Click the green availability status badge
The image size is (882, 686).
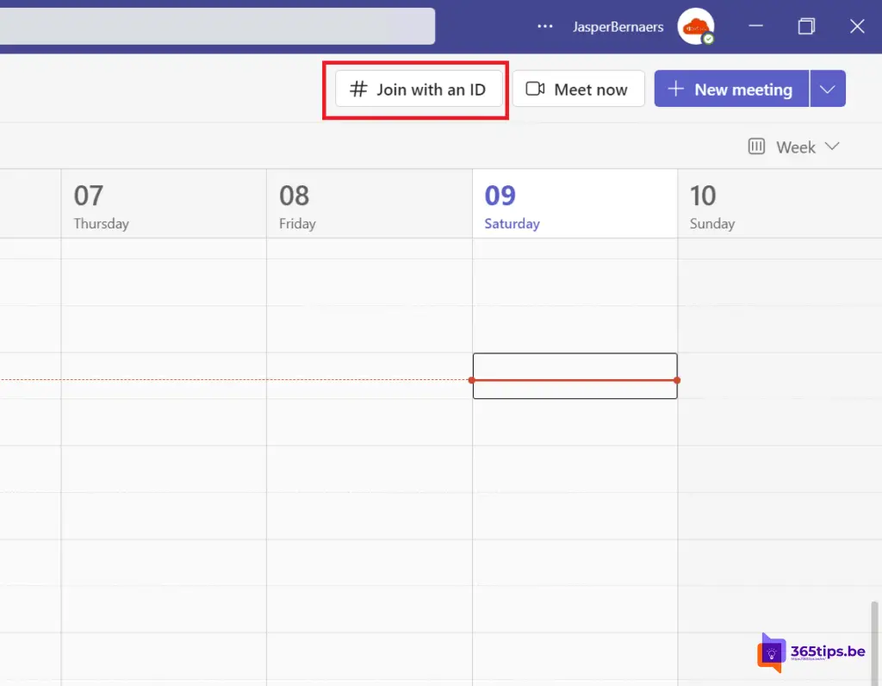(708, 39)
